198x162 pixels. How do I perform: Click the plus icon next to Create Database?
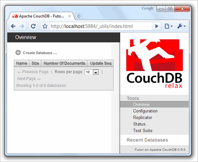coord(18,53)
